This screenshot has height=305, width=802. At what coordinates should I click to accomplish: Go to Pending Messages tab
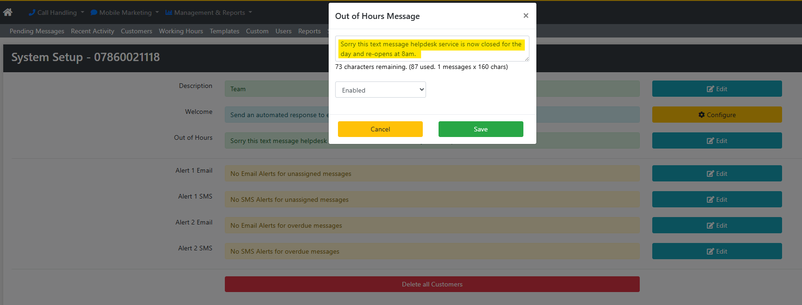37,31
